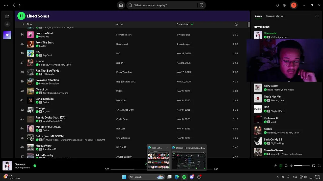Open the Connect to a device headphones icon

pyautogui.click(x=286, y=166)
